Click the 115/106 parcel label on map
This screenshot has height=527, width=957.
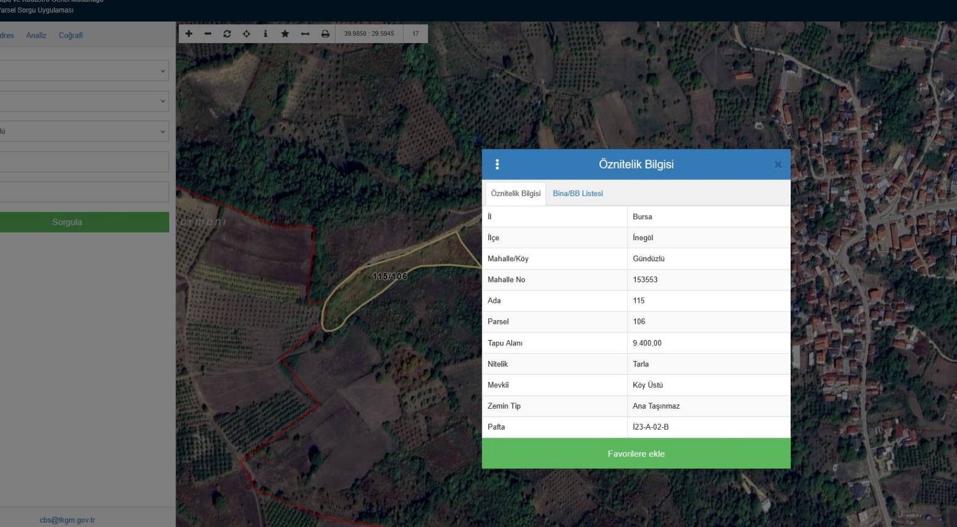click(389, 277)
